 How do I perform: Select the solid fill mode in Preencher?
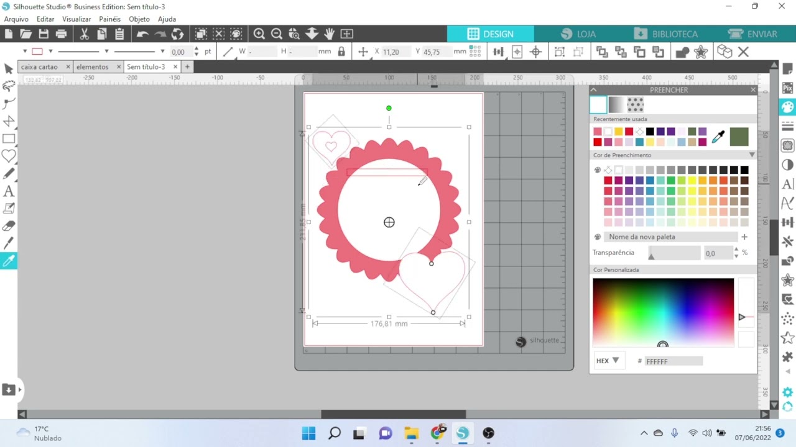[598, 104]
